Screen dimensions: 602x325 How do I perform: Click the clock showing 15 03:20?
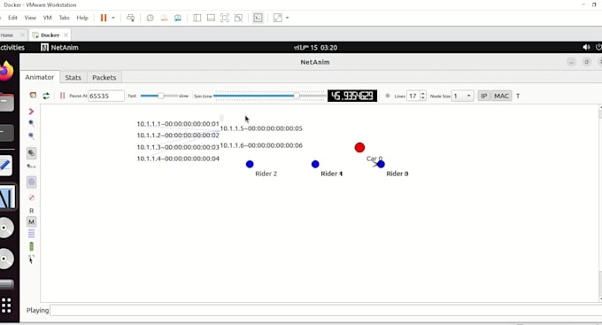315,48
